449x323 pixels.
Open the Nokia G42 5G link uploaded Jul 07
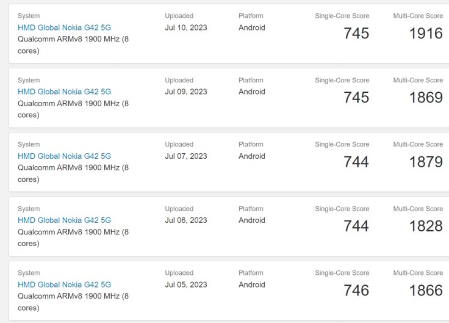pyautogui.click(x=64, y=156)
